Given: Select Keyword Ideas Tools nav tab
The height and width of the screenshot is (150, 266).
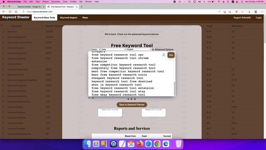Looking at the screenshot, I should click(x=44, y=17).
